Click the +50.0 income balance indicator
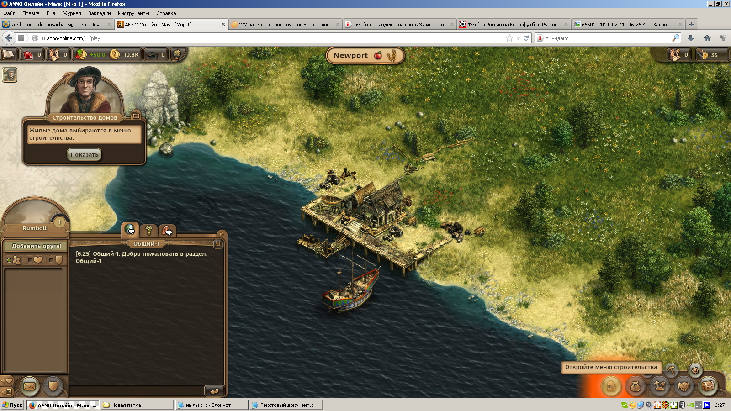Screen dimensions: 731x411 (x=91, y=55)
